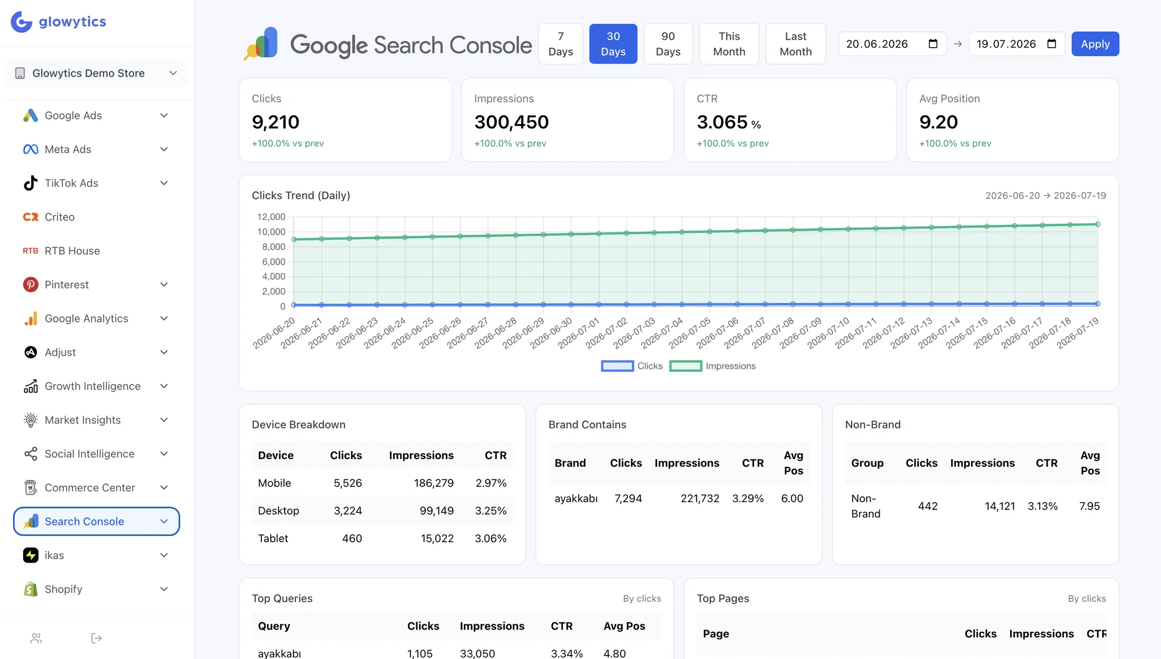Click the Meta Ads sidebar icon
Screen dimensions: 1161x659
coord(31,149)
